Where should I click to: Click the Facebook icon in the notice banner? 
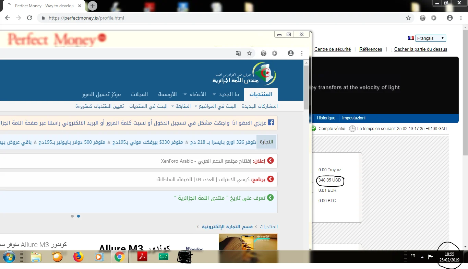(x=271, y=122)
